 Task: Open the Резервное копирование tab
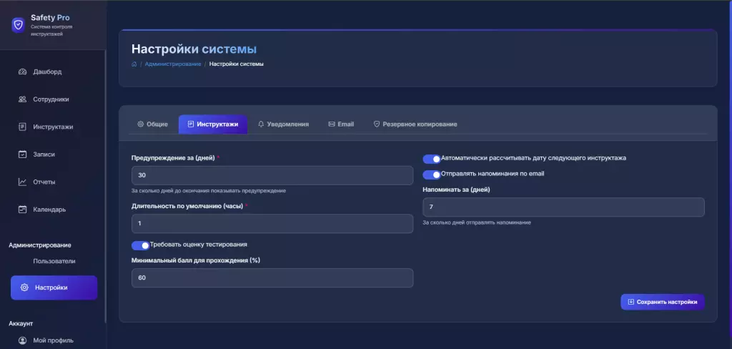point(415,124)
